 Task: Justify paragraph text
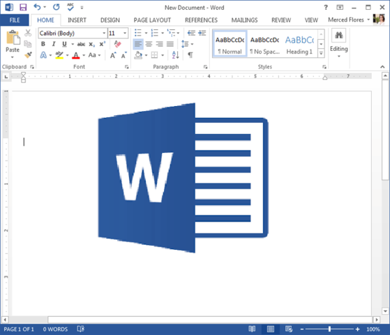170,44
